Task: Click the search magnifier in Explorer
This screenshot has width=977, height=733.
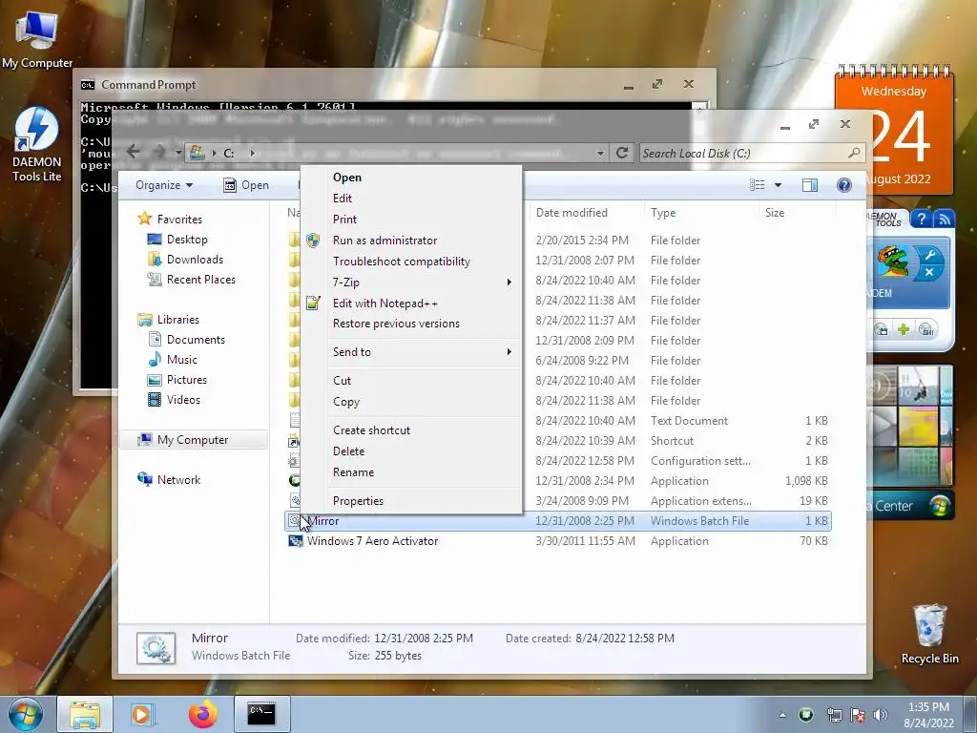Action: click(854, 153)
